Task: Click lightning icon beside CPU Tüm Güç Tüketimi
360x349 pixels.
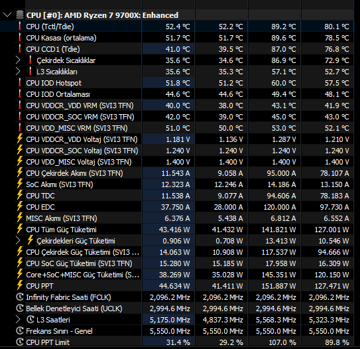Action: (x=20, y=229)
